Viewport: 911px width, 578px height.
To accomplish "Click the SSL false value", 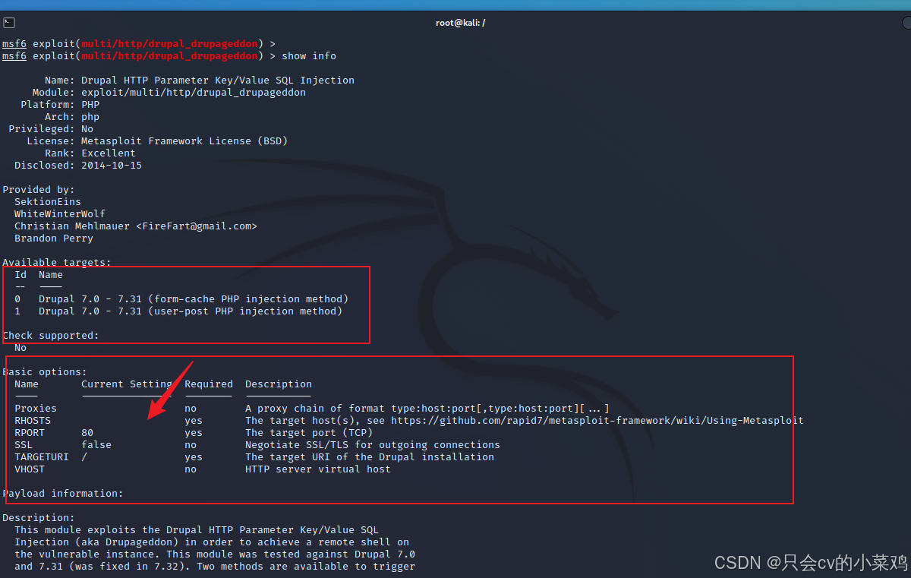I will tap(95, 444).
